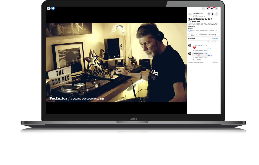Open the reactions like and love icons

point(190,31)
